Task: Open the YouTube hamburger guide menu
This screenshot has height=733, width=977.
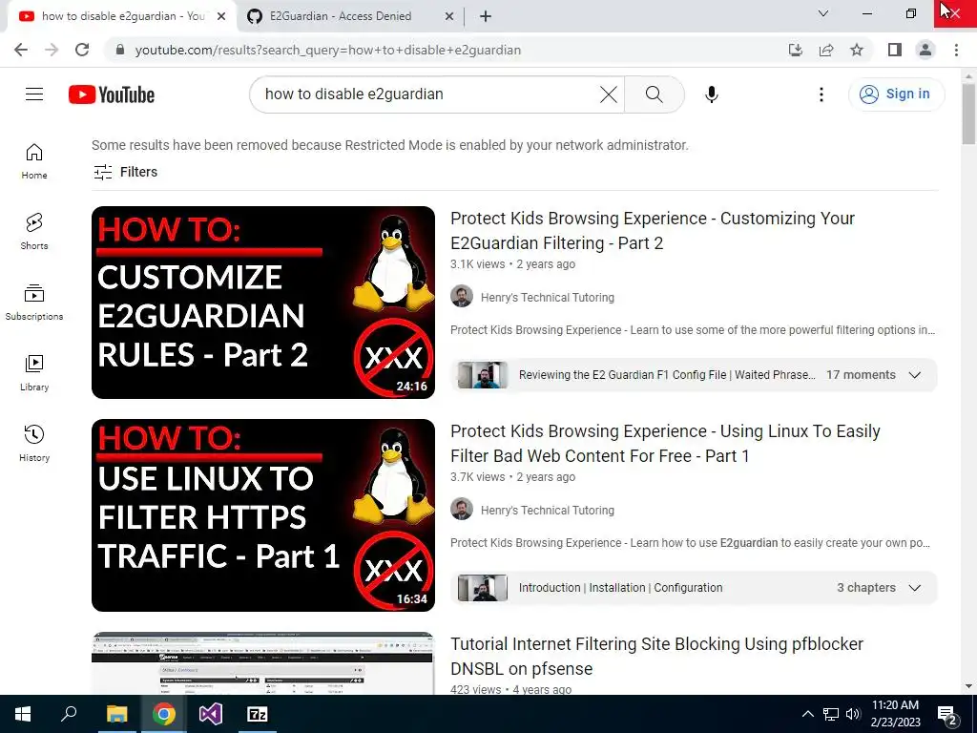Action: tap(34, 94)
